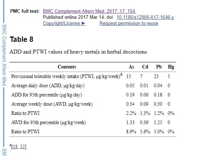Click the Contents column header
This screenshot has width=198, height=156.
coord(67,67)
